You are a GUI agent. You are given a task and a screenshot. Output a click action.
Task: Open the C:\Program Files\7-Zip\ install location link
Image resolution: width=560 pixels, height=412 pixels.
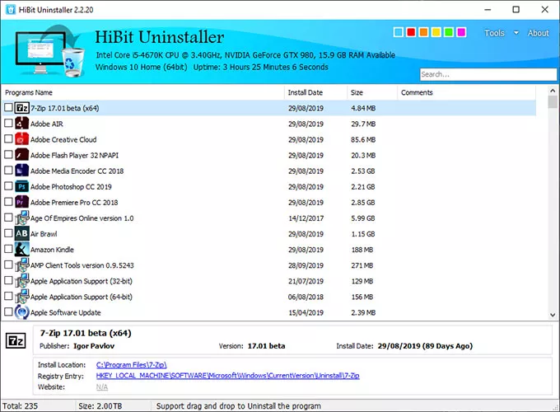132,365
